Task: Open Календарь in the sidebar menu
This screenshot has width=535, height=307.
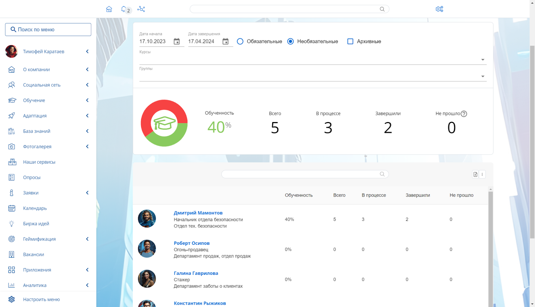Action: click(x=35, y=208)
